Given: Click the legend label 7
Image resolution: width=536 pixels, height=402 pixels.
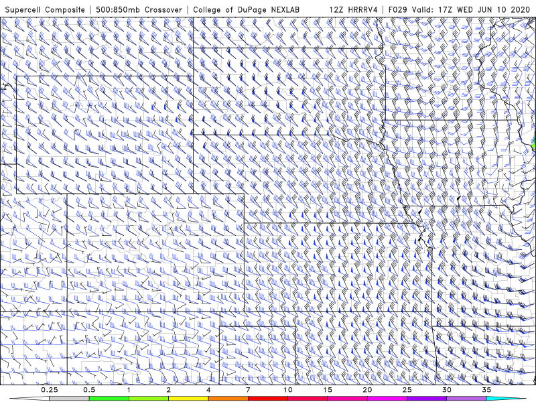Looking at the screenshot, I should click(248, 390).
